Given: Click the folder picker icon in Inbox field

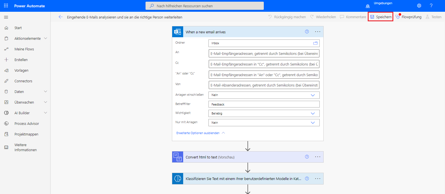Looking at the screenshot, I should [315, 43].
